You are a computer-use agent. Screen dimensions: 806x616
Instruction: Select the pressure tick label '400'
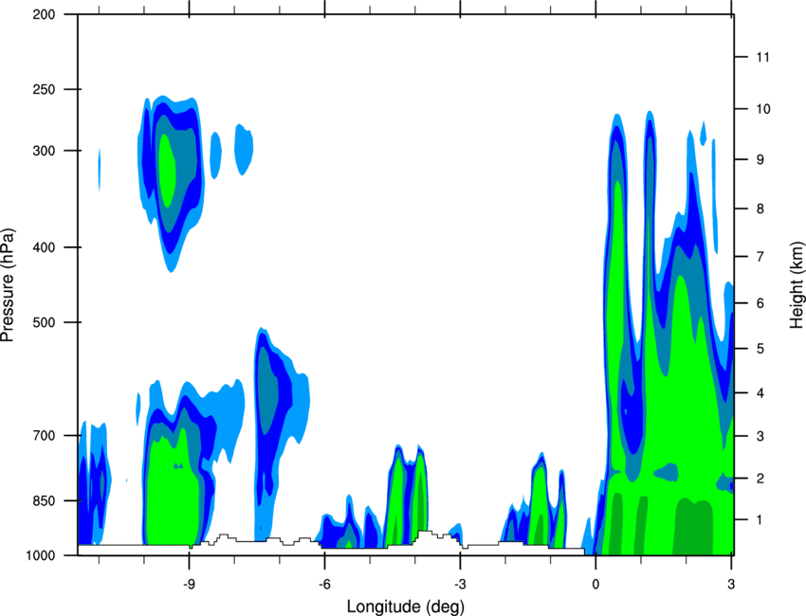tap(44, 247)
